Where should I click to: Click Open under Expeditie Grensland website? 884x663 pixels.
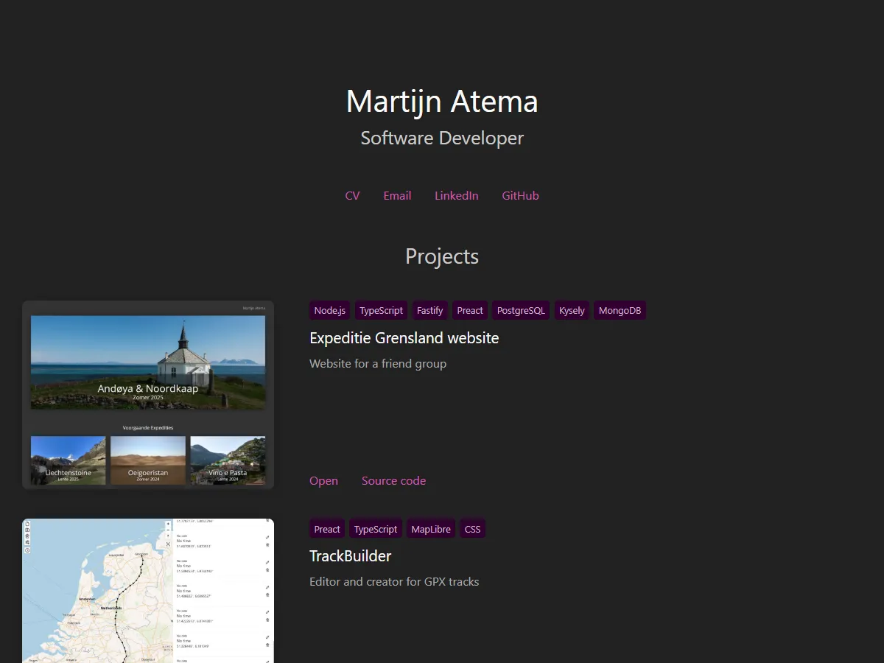(x=323, y=481)
